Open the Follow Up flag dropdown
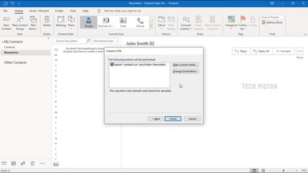 tap(243, 23)
